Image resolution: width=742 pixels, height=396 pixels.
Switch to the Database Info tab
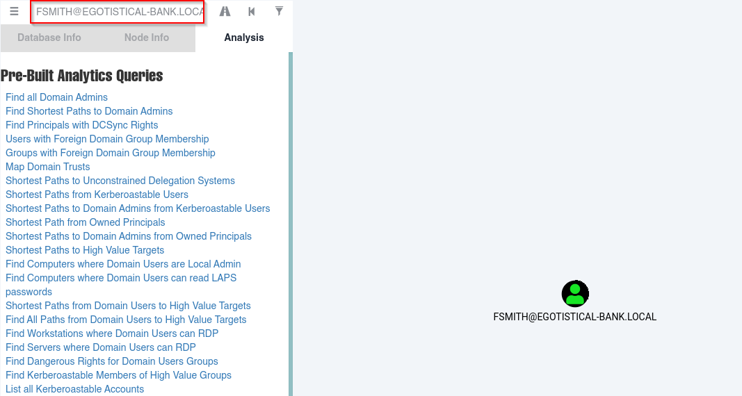[49, 38]
